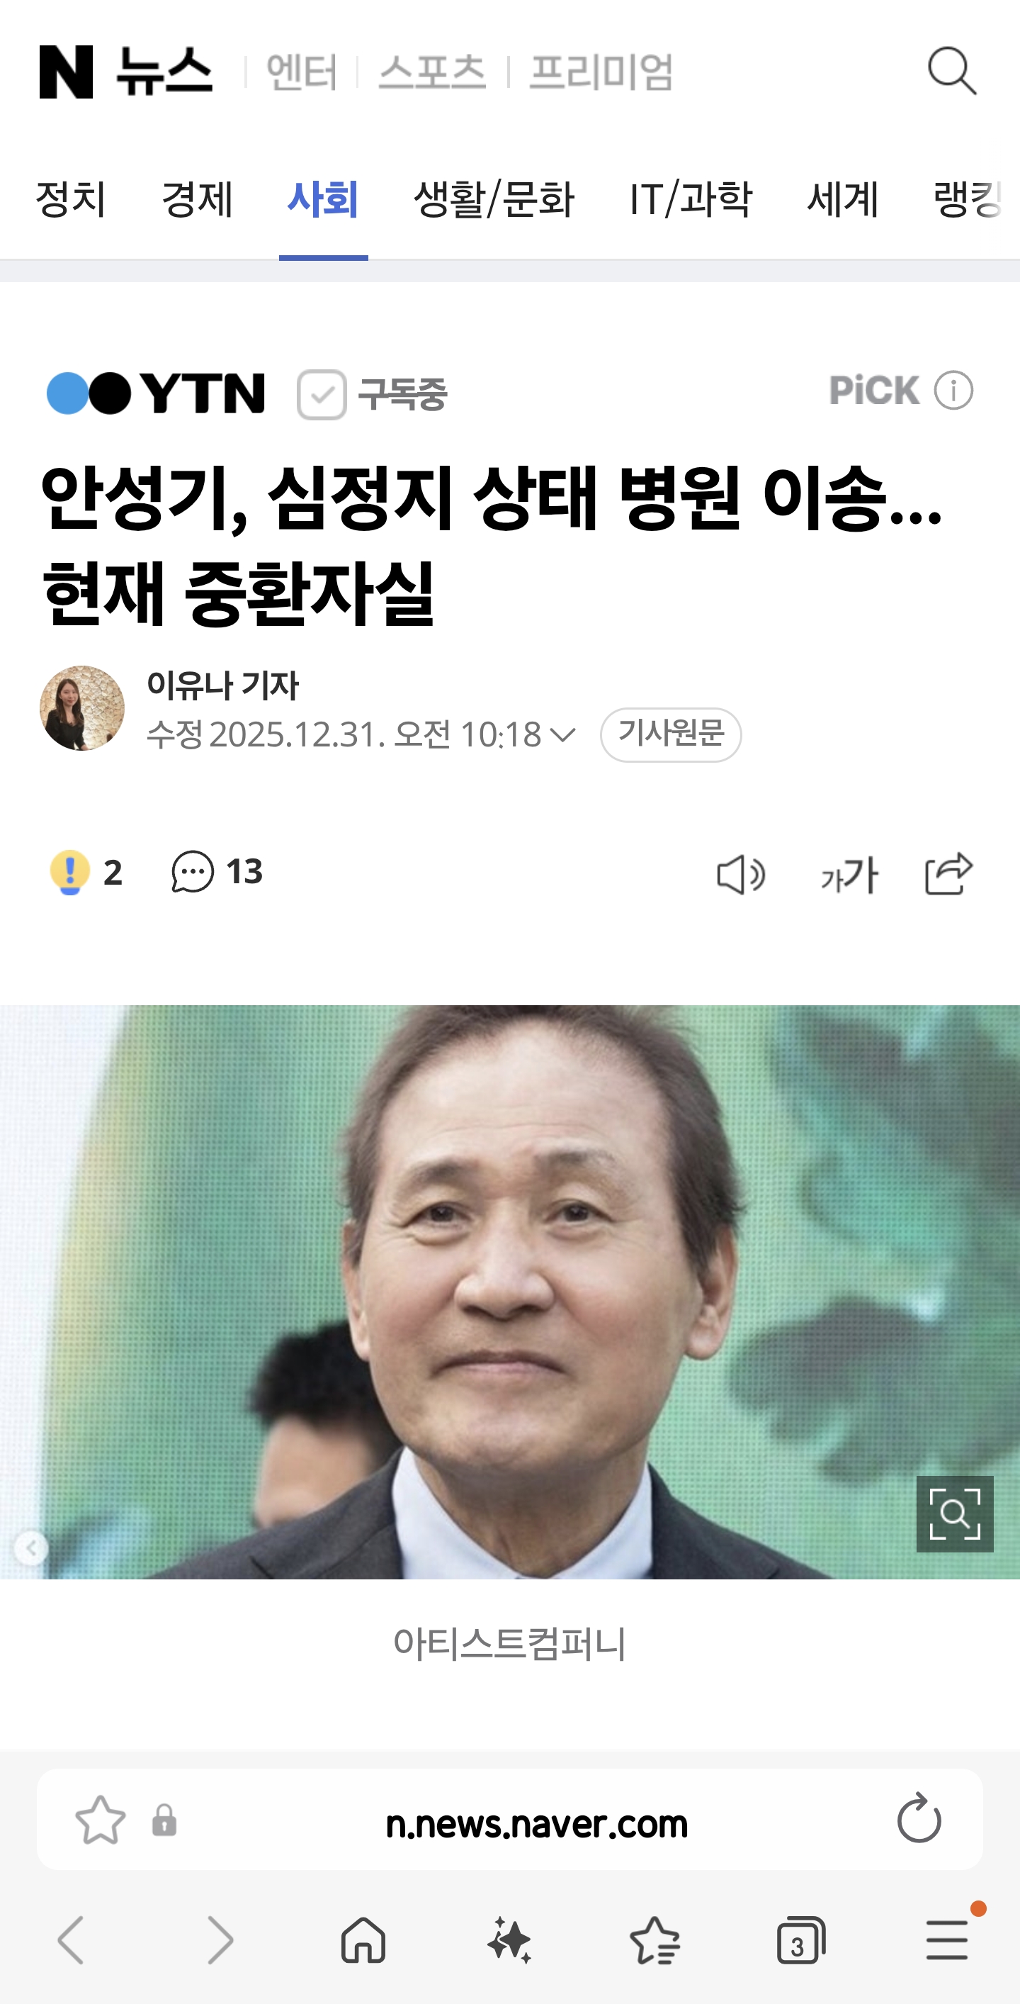Viewport: 1020px width, 2004px height.
Task: Go to the browser home icon
Action: pos(363,1939)
